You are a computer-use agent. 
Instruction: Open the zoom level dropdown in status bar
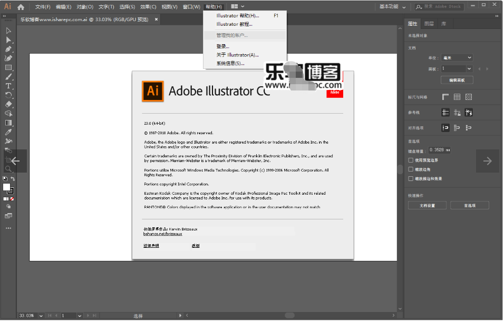click(41, 316)
